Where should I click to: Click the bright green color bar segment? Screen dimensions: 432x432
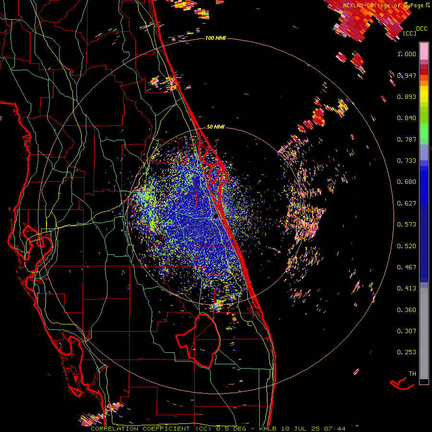tap(424, 131)
